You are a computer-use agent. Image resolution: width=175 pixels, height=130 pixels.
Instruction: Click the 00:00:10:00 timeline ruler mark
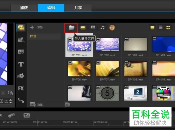(x=70, y=122)
